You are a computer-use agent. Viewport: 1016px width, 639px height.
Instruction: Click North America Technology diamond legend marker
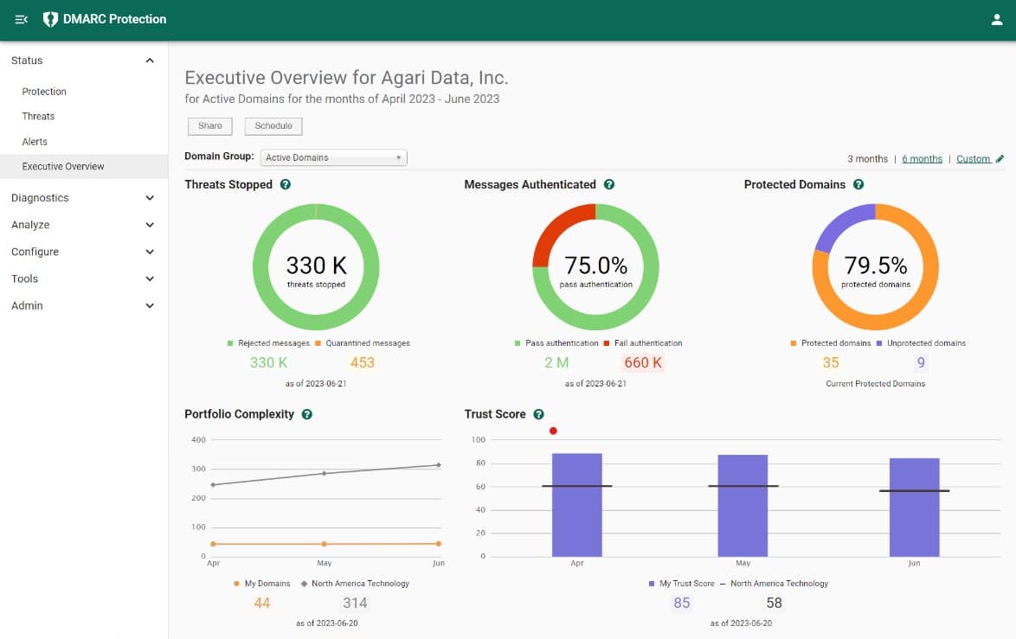click(x=304, y=584)
